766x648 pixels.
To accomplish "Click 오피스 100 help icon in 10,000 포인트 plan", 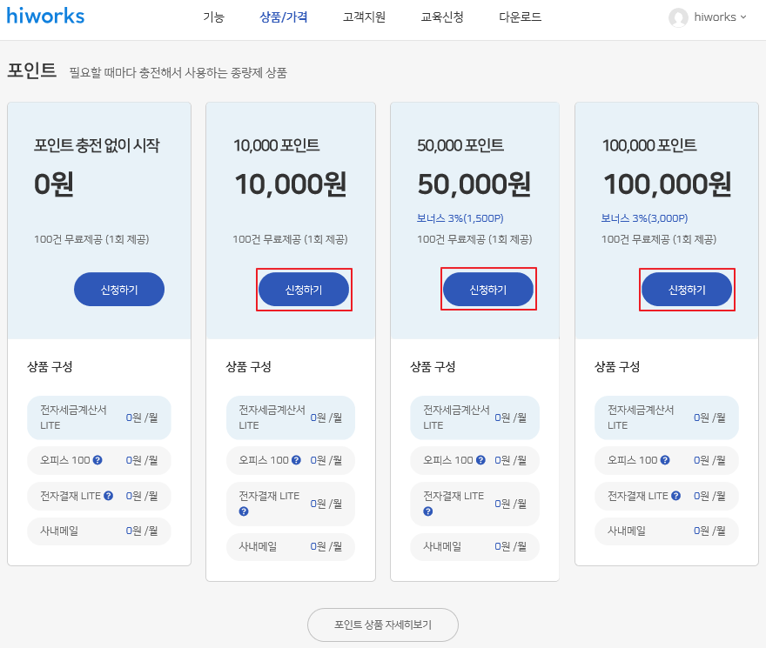I will click(x=296, y=460).
